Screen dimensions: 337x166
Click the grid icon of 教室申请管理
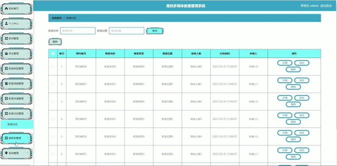(x=6, y=98)
